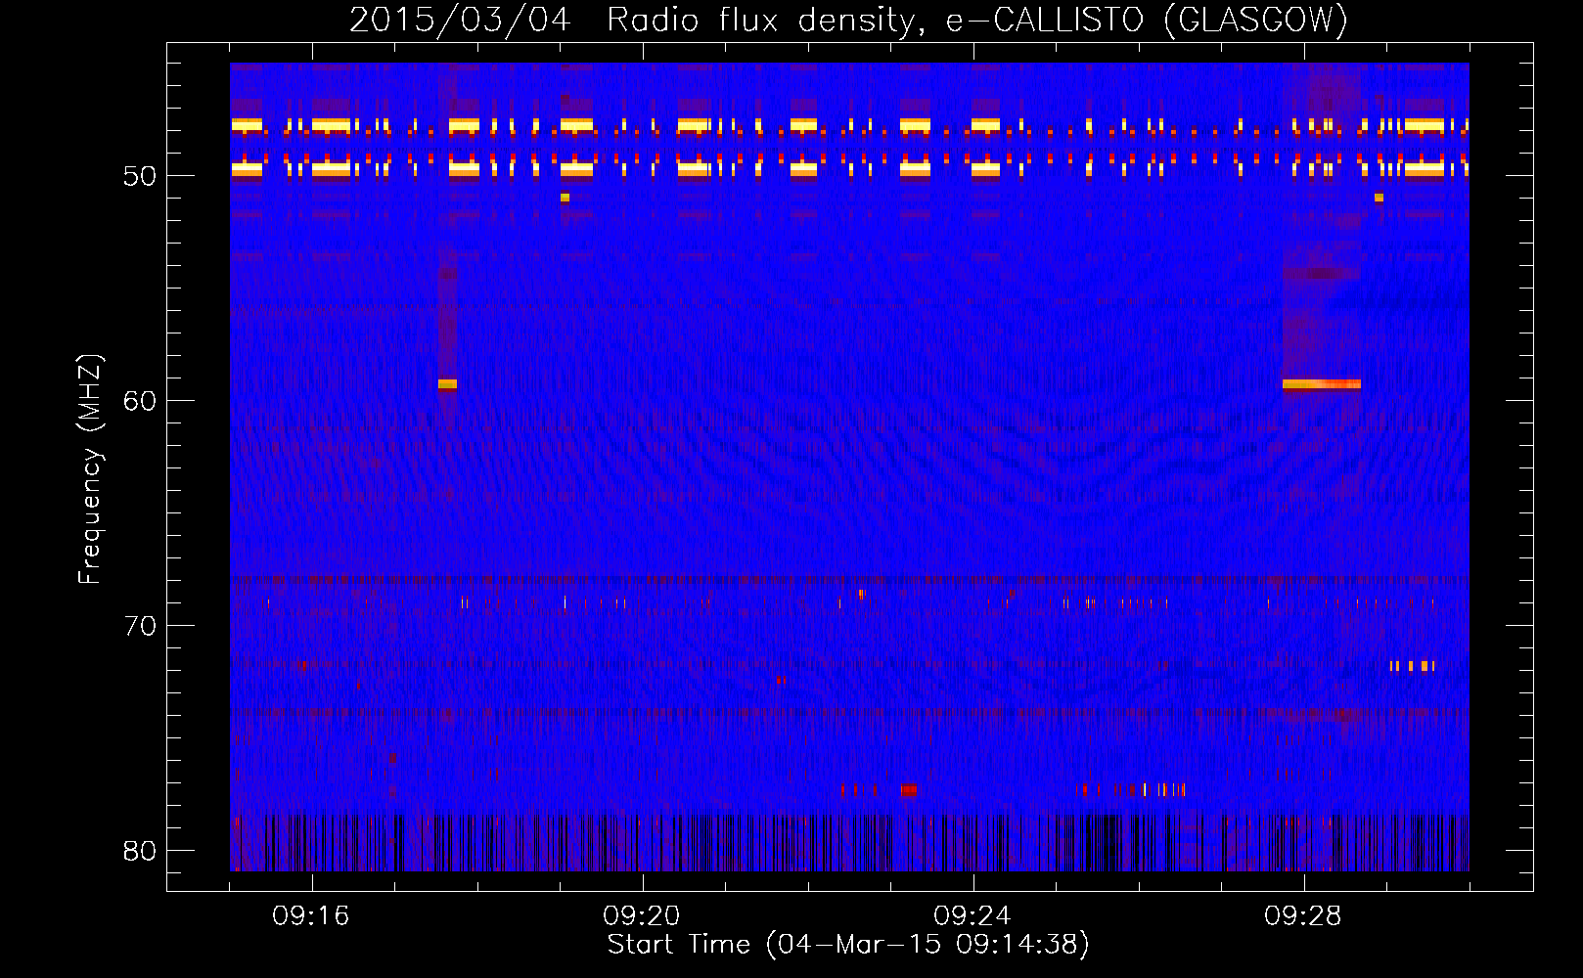Click the red blob near 77 MHz at 09:23
1583x978 pixels.
909,789
